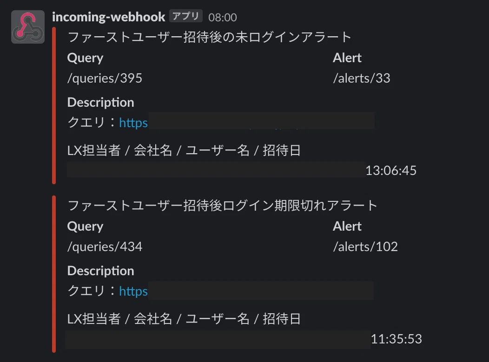
Task: Open the incoming-webhook sender name
Action: coord(108,17)
